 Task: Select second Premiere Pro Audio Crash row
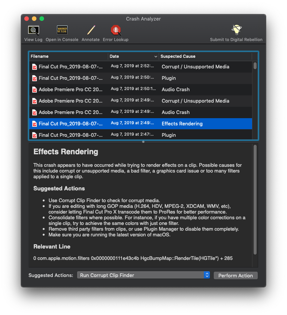[140, 112]
